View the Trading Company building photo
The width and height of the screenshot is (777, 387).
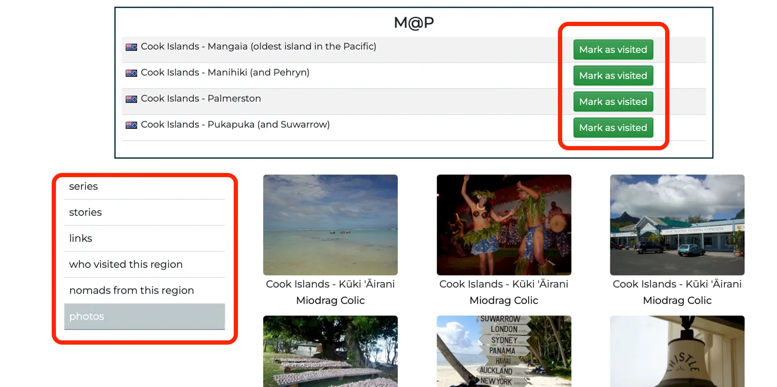[677, 225]
